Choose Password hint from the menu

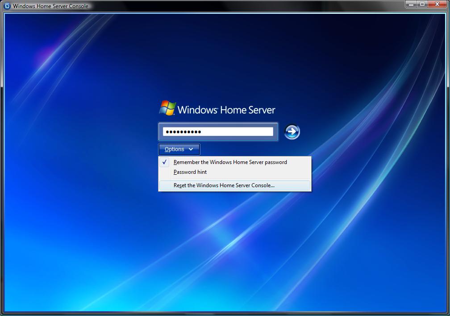[x=190, y=172]
